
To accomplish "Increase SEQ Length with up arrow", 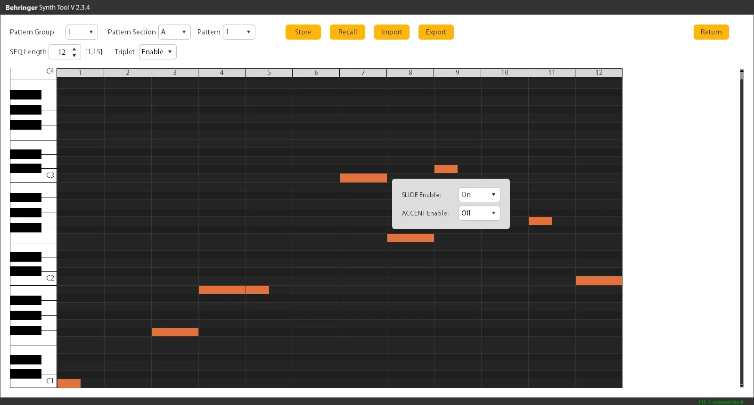I will click(74, 49).
